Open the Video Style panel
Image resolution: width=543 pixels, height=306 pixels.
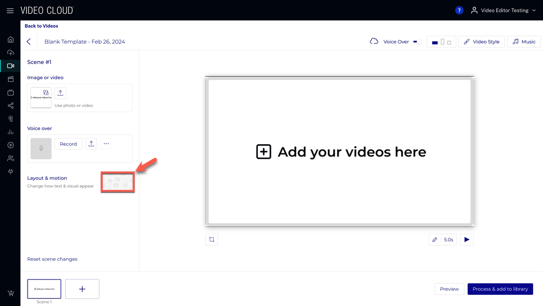click(x=481, y=42)
